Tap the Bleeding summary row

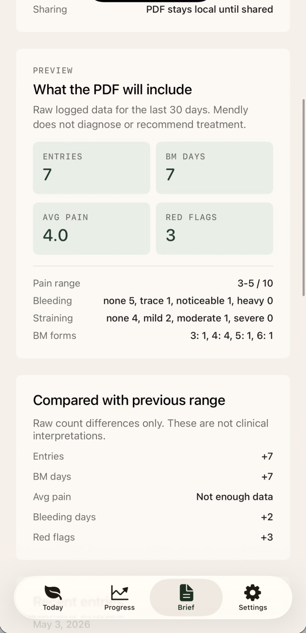(153, 301)
